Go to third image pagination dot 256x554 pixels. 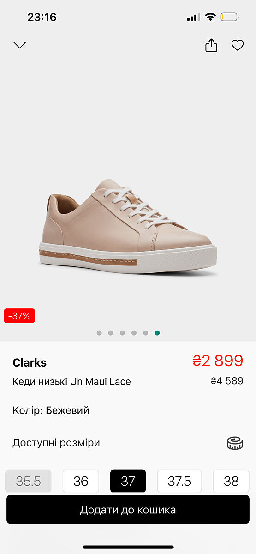(122, 333)
